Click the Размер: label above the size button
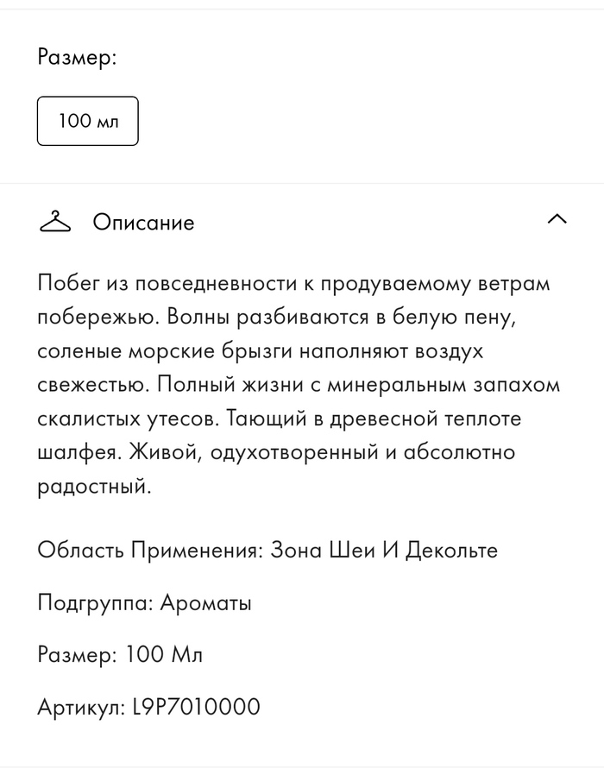This screenshot has height=775, width=604. tap(77, 58)
